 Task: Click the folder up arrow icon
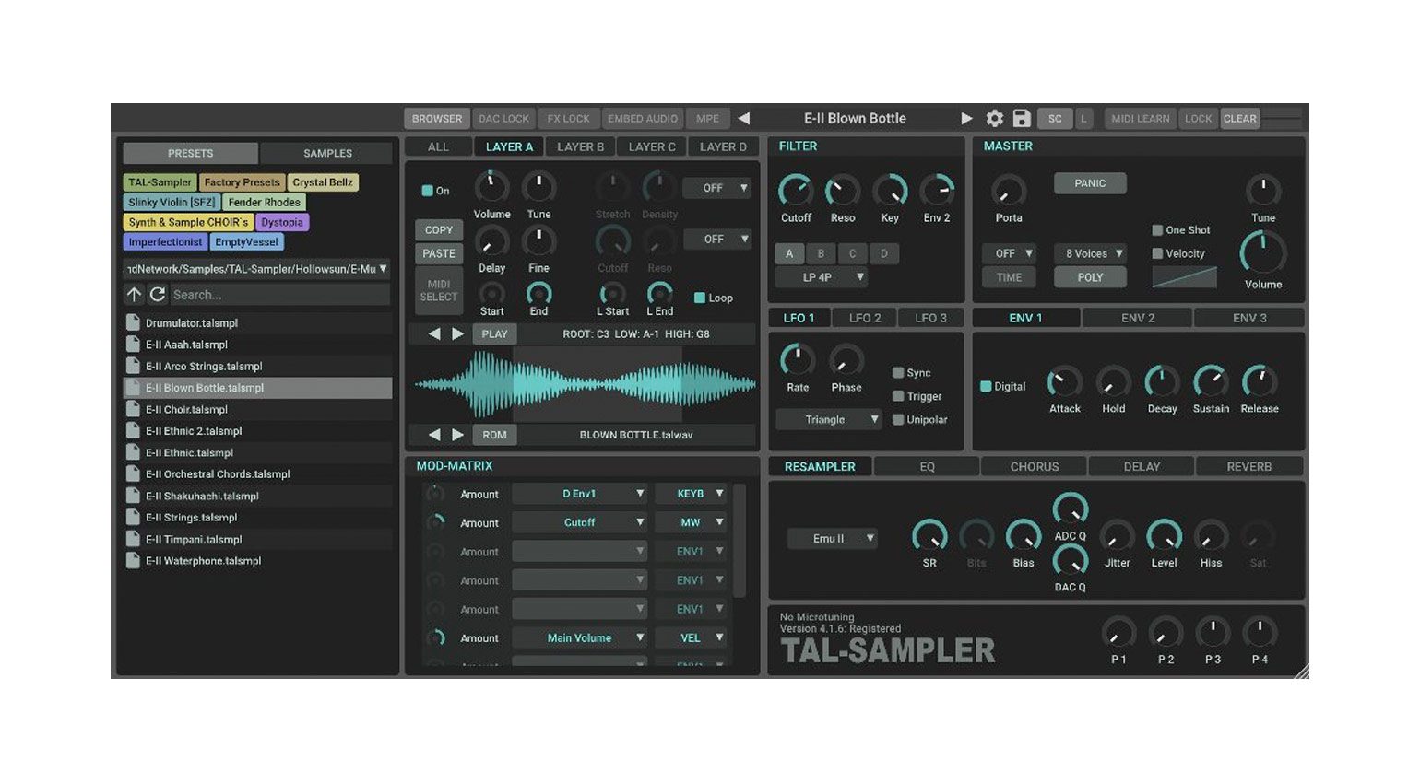pyautogui.click(x=134, y=294)
